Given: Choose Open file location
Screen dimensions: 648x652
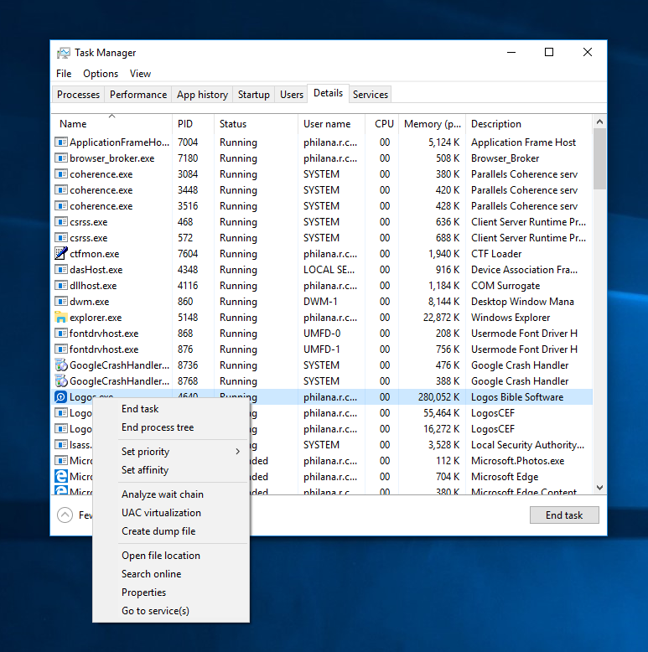Looking at the screenshot, I should (x=171, y=555).
